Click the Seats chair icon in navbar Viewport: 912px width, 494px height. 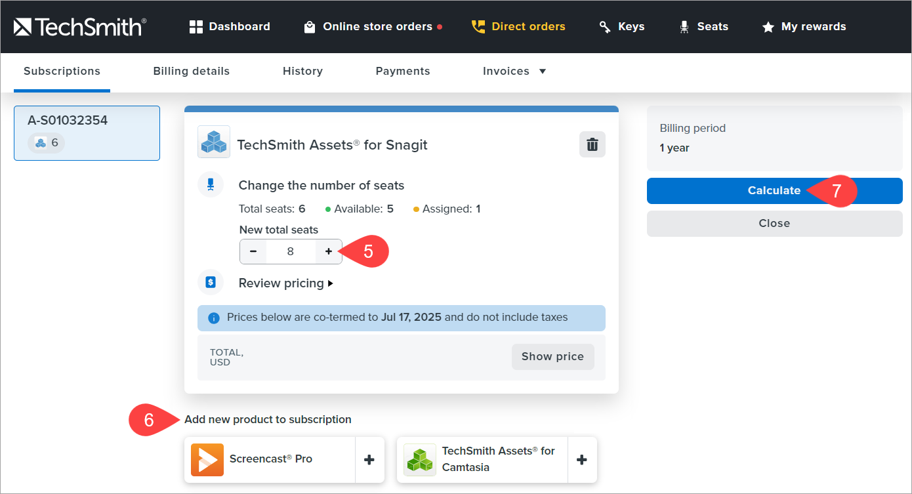684,27
